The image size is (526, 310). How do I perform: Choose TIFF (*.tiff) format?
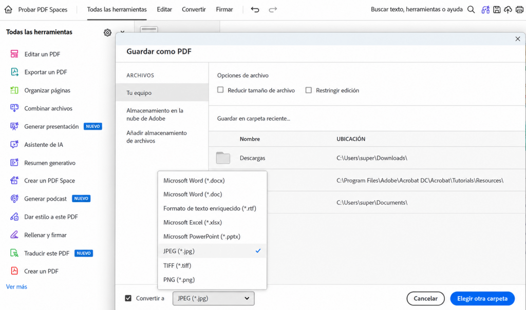[x=212, y=265]
